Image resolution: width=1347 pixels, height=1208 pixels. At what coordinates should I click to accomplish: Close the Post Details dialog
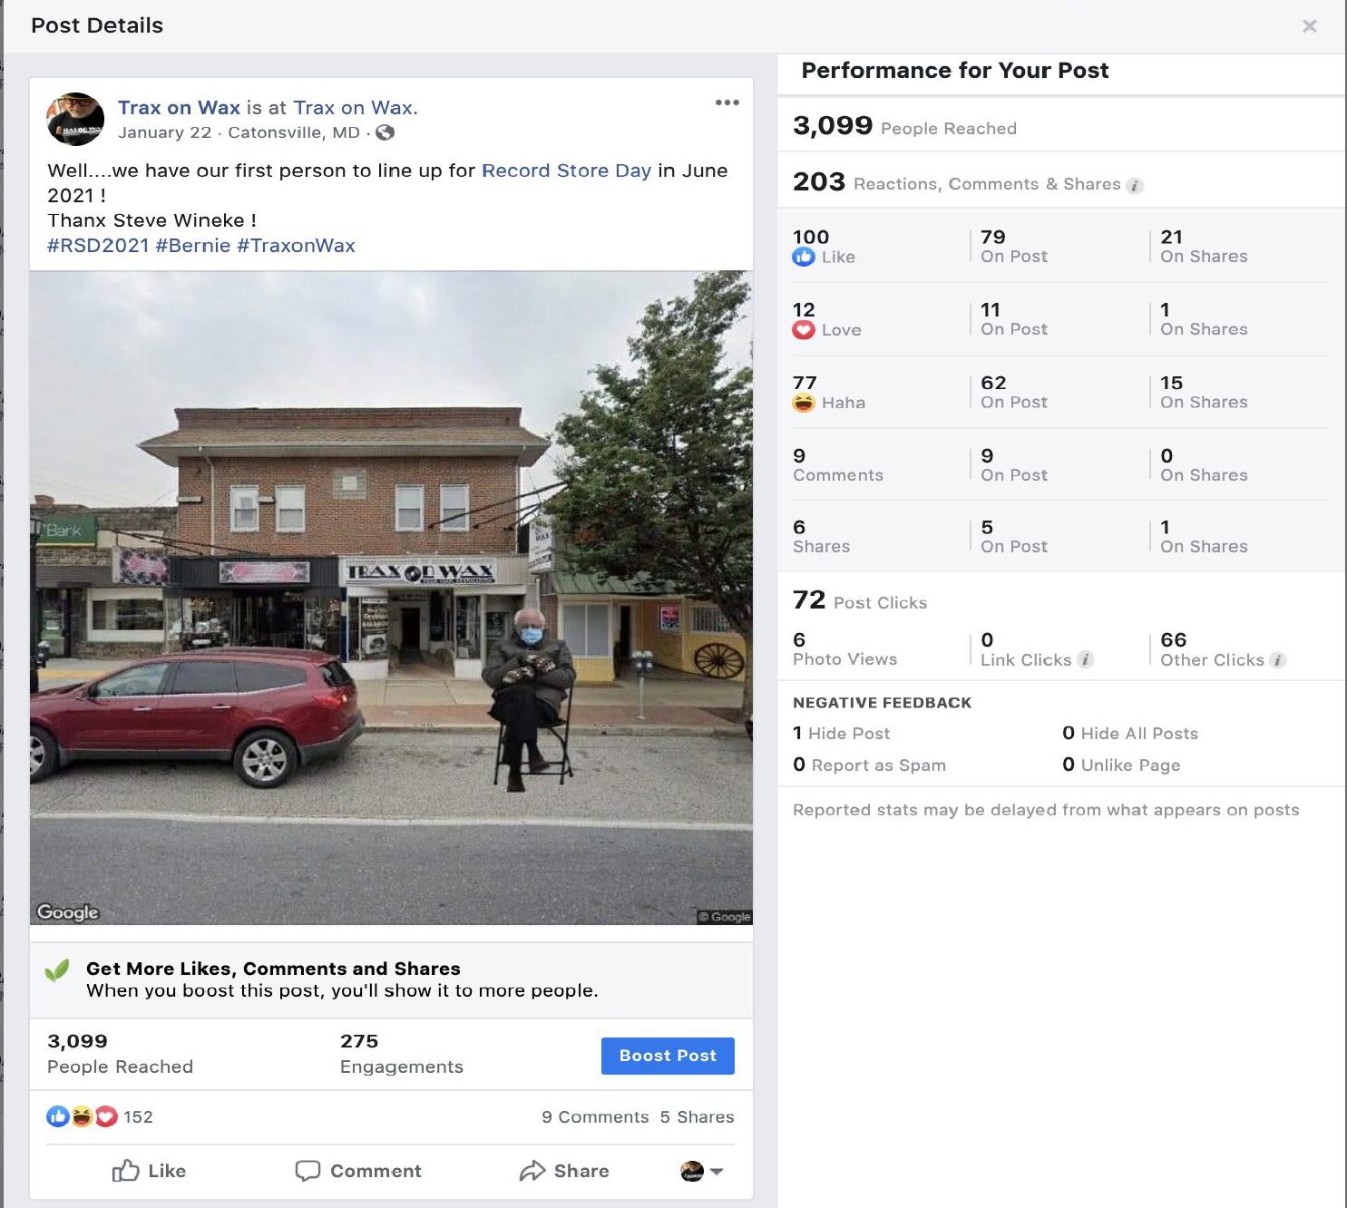pyautogui.click(x=1309, y=26)
